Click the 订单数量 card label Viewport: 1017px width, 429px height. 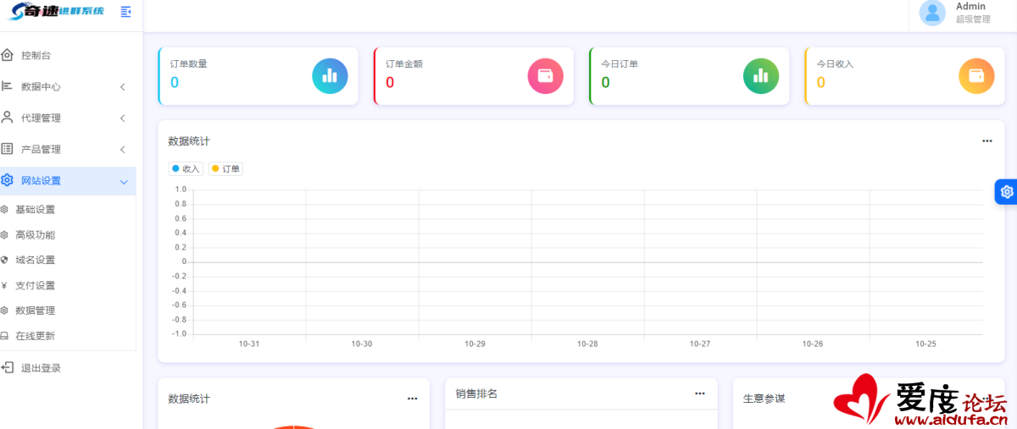(188, 63)
